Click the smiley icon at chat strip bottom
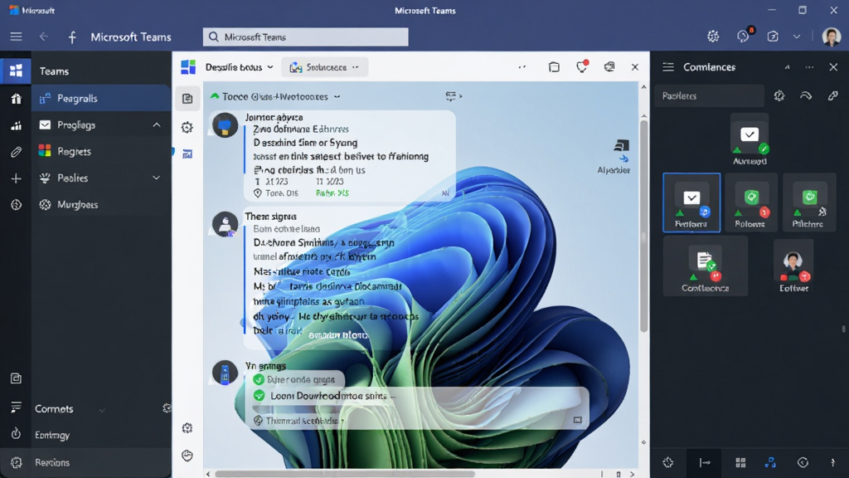The image size is (849, 478). (x=187, y=456)
